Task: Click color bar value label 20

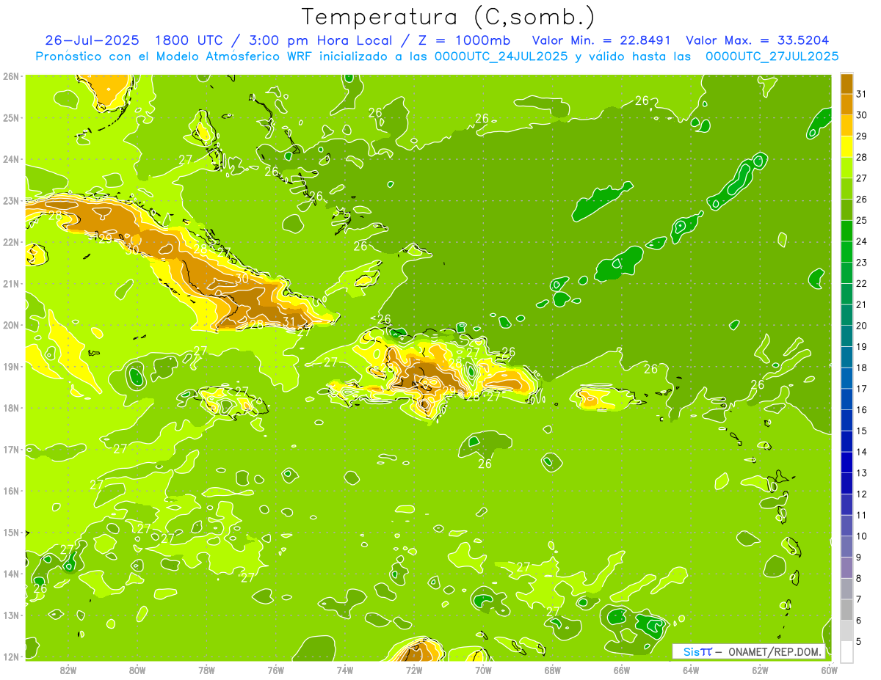Action: [x=861, y=326]
